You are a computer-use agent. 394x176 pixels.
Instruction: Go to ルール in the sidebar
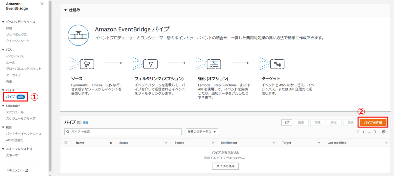11,62
